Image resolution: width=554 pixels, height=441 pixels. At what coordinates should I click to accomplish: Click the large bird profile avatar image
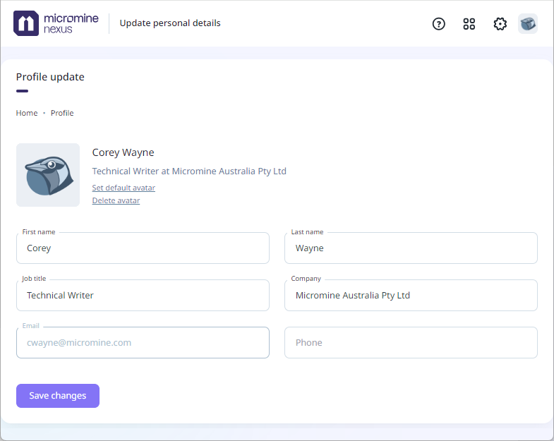pos(48,175)
